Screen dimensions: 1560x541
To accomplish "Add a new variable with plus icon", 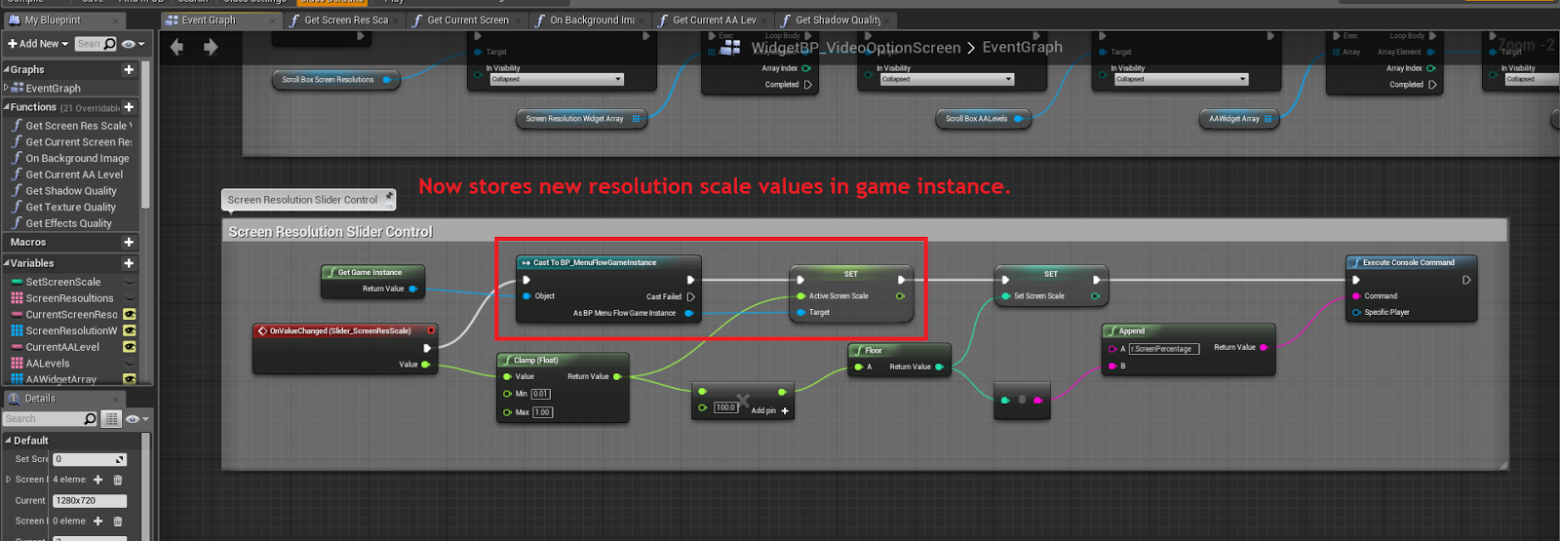I will pyautogui.click(x=129, y=263).
